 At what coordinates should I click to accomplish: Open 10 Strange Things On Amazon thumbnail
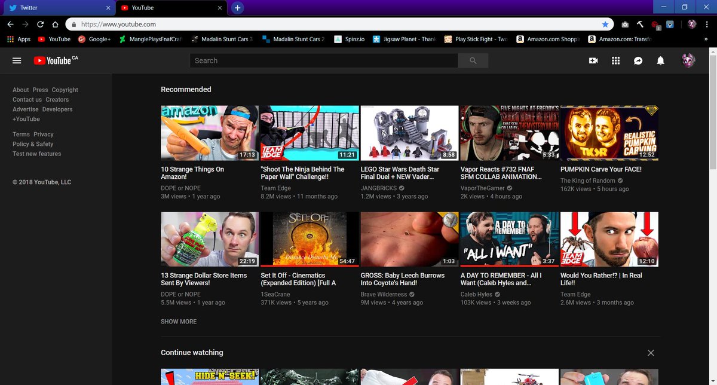[x=210, y=133]
